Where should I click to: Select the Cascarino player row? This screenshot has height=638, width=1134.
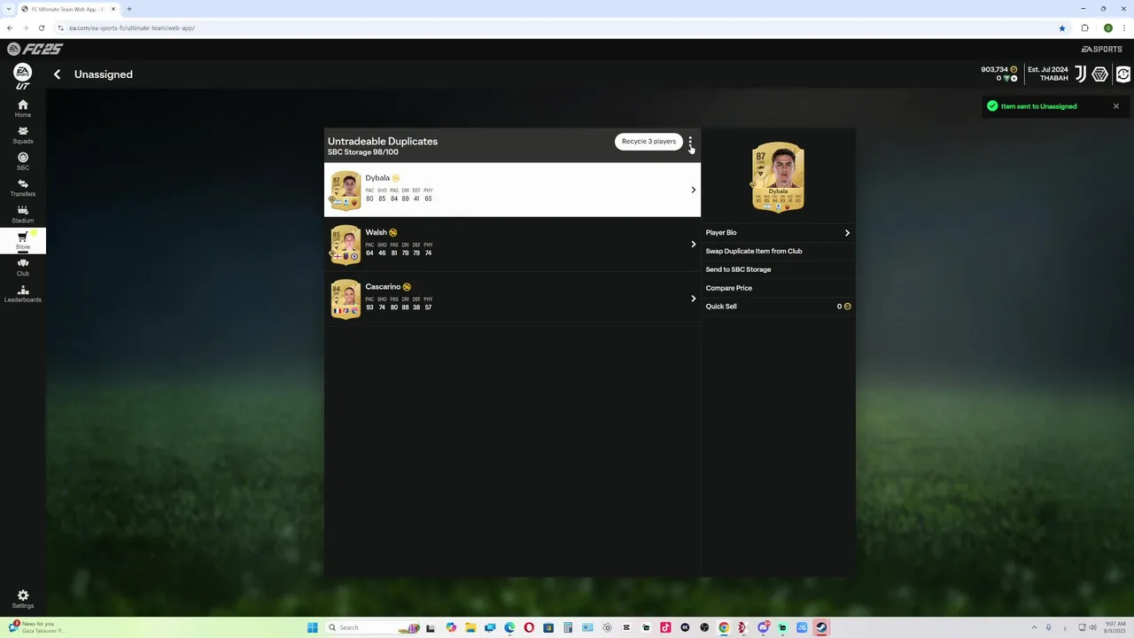pyautogui.click(x=512, y=299)
